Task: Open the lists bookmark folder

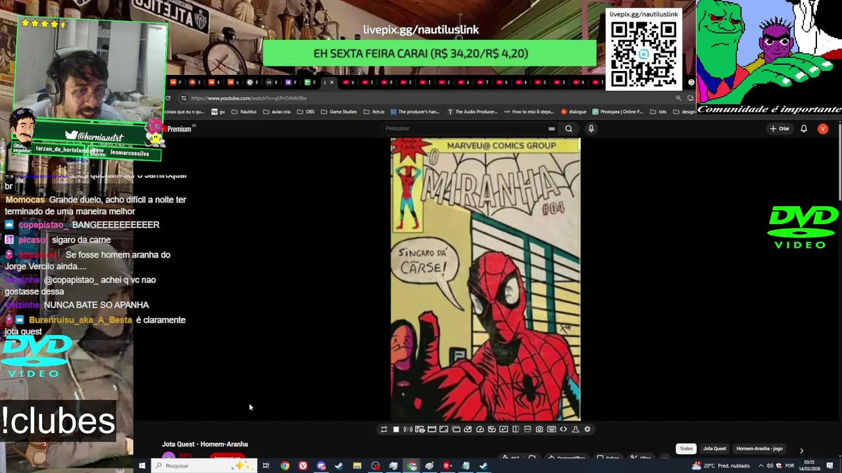Action: [x=658, y=112]
